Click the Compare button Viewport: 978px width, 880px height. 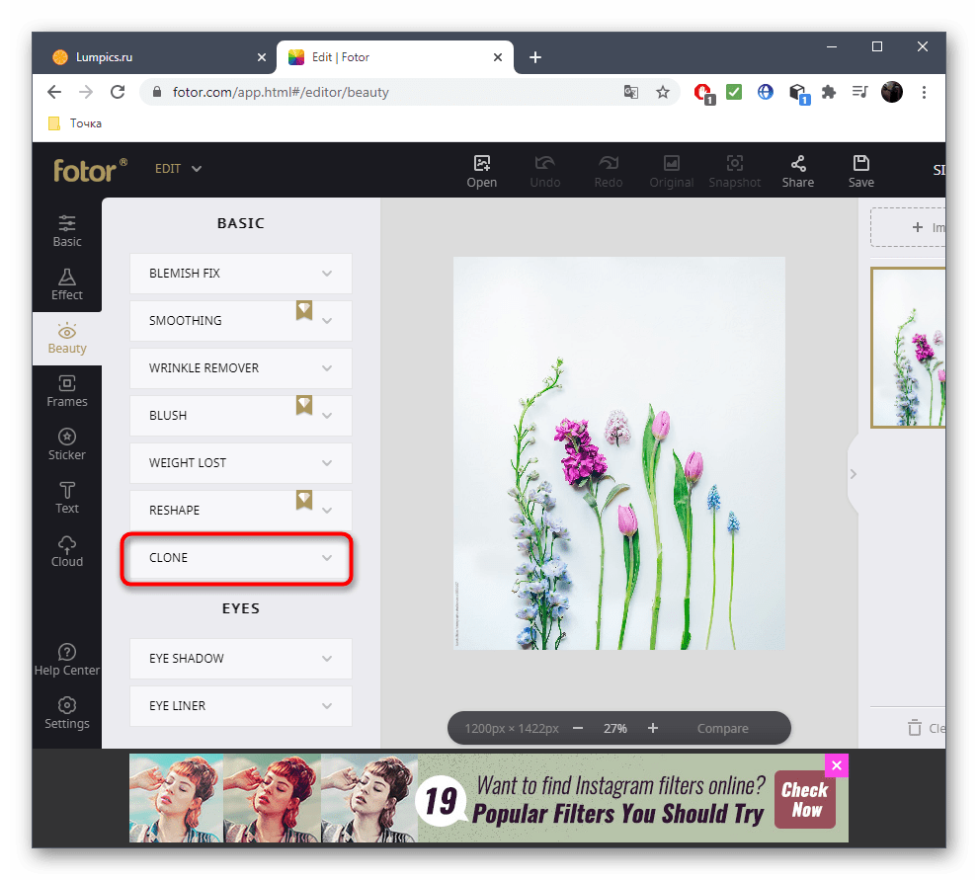click(722, 729)
